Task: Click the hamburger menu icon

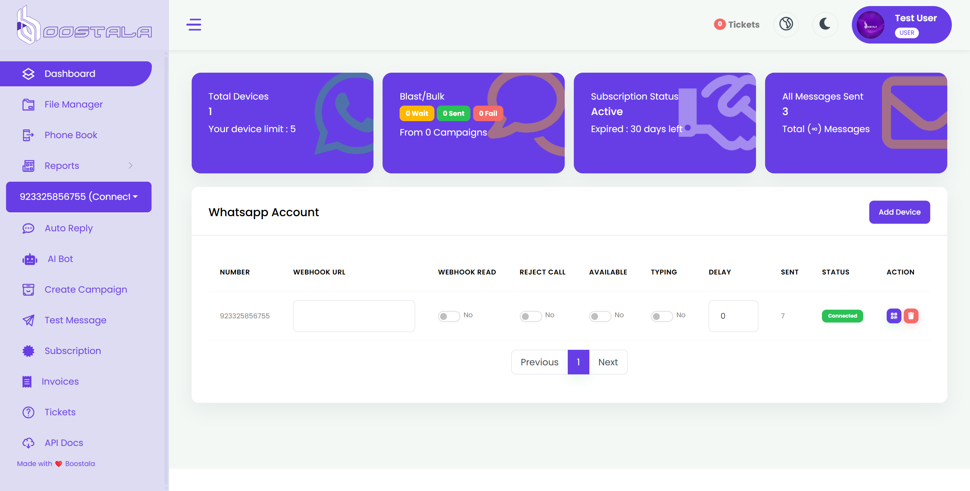Action: 194,25
